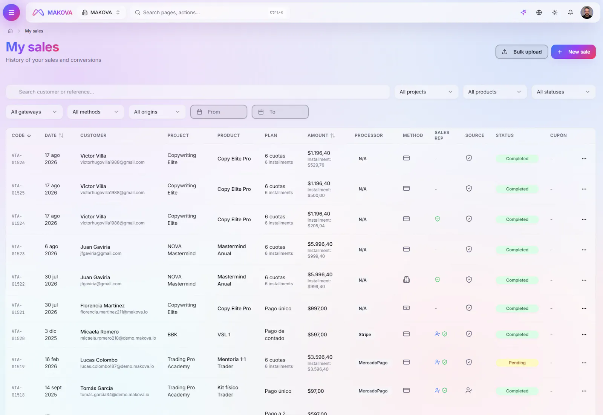The image size is (603, 415).
Task: Open row actions for VTA-01526
Action: (584, 159)
